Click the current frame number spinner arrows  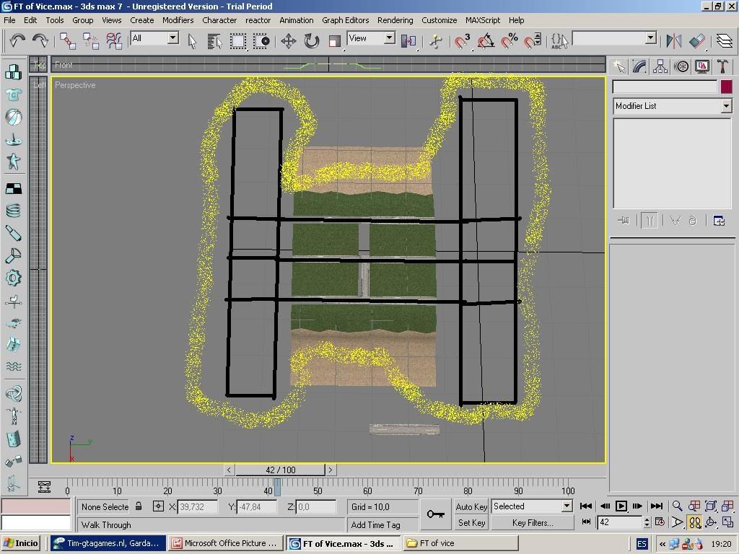coord(647,522)
